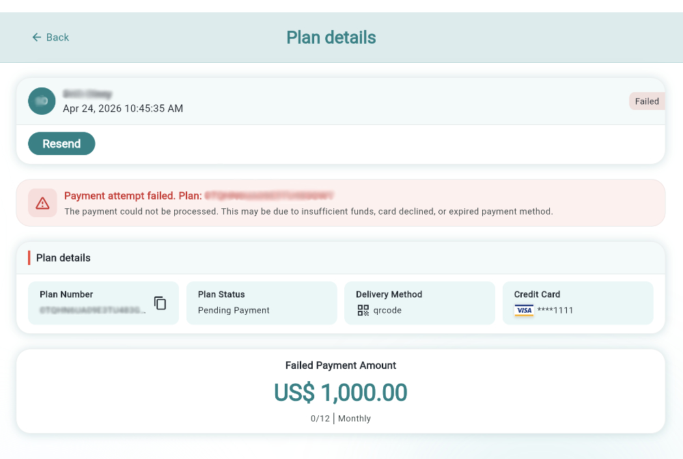Click the qrcode delivery method label
683x459 pixels.
[x=387, y=310]
